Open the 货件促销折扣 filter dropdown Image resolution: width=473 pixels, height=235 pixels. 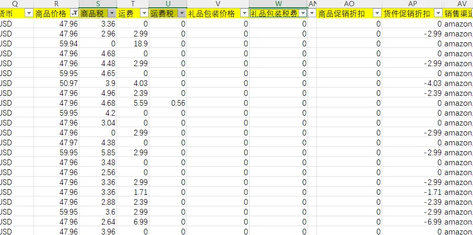point(437,14)
